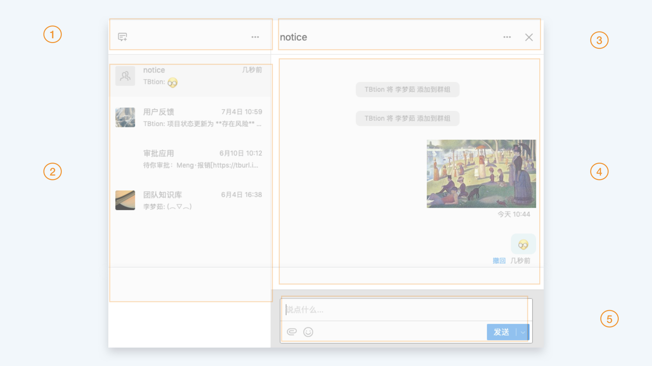Viewport: 652px width, 366px height.
Task: Click the second 添加到群组 system message
Action: pos(407,118)
